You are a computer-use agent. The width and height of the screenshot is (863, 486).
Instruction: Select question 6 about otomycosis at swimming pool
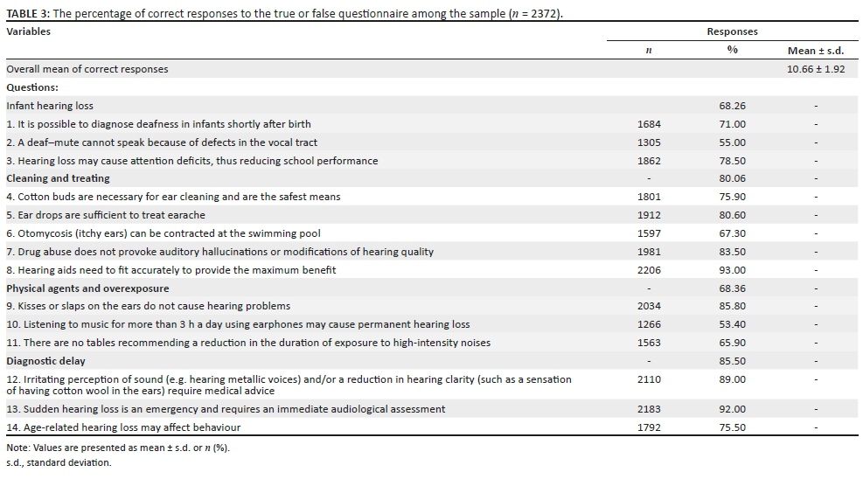[164, 233]
